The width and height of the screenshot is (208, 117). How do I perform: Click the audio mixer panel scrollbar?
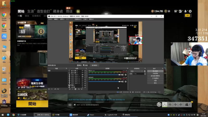coord(128,80)
